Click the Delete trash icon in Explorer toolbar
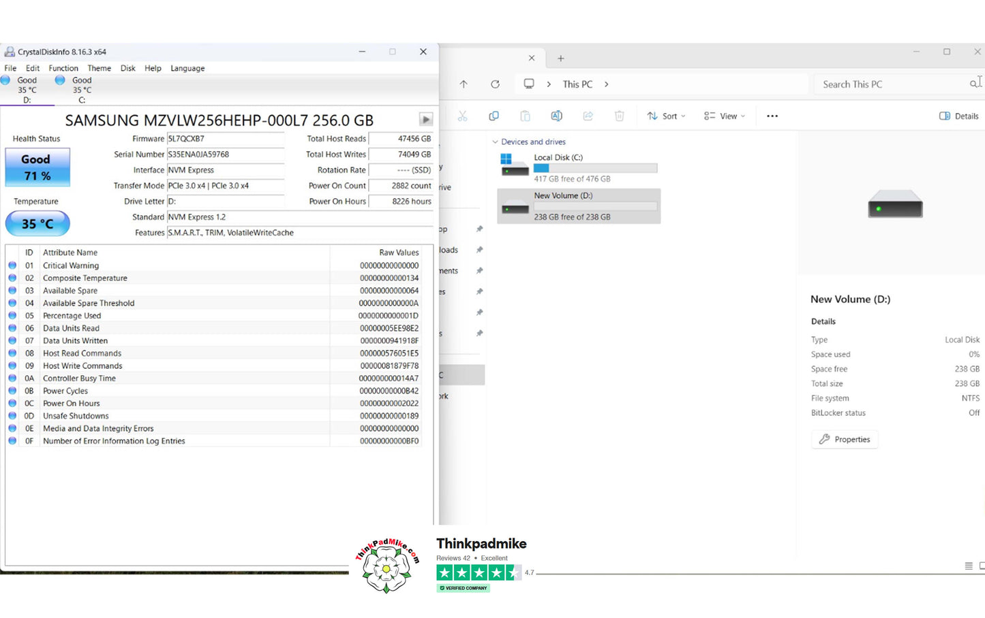 [619, 116]
